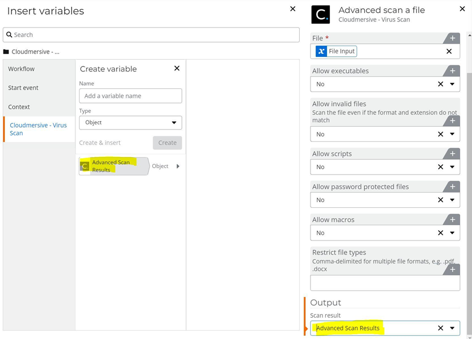
Task: Click the File Input variable chip
Action: 336,51
